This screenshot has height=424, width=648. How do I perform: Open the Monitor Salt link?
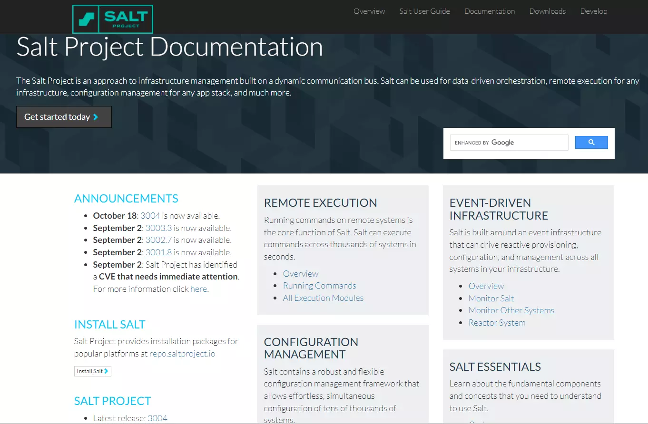(491, 299)
